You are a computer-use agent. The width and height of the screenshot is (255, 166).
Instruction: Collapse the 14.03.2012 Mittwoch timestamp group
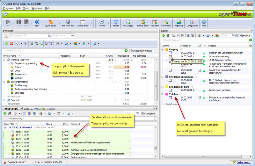5,127
